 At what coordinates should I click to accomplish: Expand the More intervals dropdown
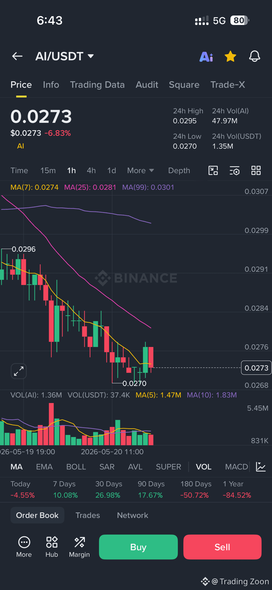click(x=141, y=170)
